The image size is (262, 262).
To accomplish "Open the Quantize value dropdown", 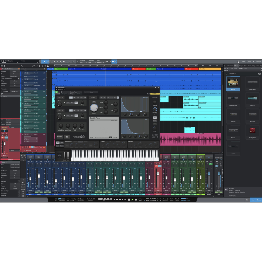I will [84, 63].
